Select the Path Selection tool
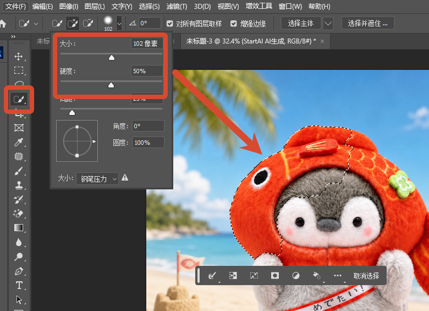Image resolution: width=429 pixels, height=311 pixels. tap(19, 300)
